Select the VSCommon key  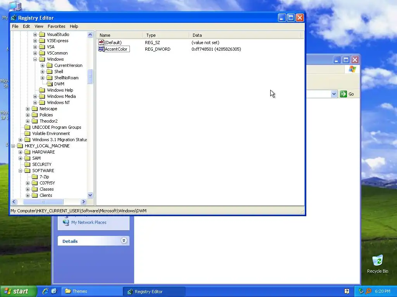coord(57,53)
